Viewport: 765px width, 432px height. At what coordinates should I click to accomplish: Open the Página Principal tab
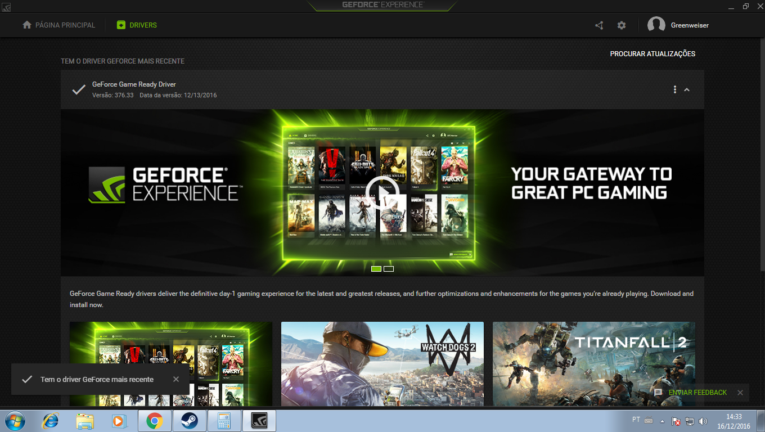(x=59, y=25)
